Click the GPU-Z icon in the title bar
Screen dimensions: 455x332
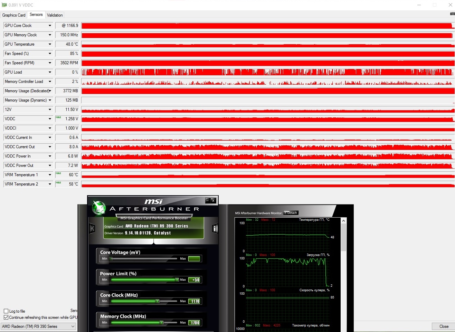[x=4, y=5]
